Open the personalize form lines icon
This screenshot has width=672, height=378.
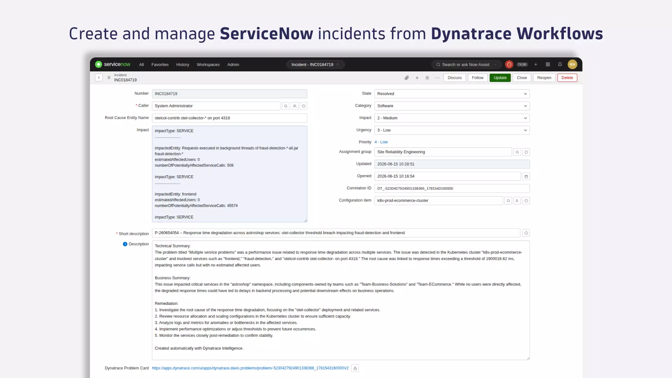point(427,78)
